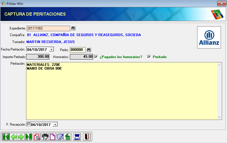Create a new record with the blank page icon

coord(52,137)
